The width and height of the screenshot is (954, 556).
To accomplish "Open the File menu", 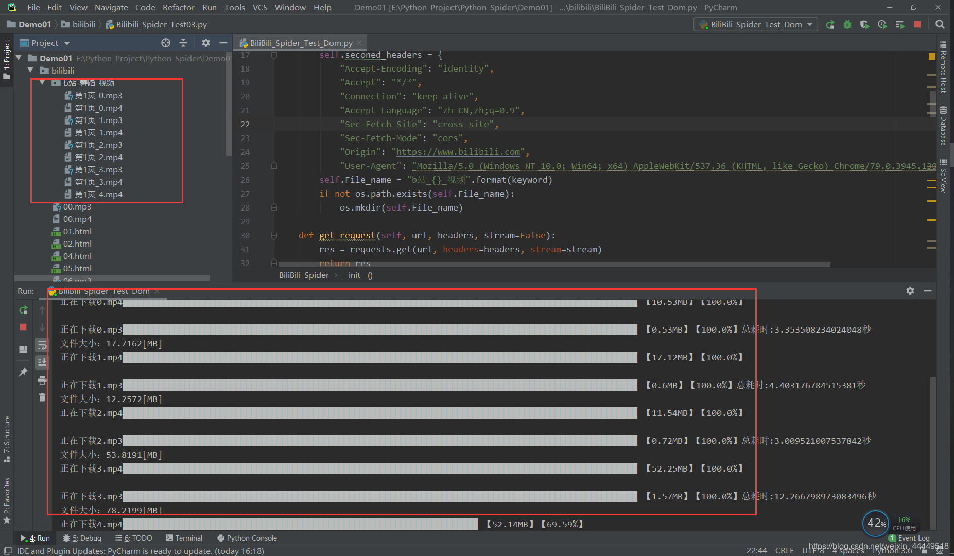I will pos(33,7).
